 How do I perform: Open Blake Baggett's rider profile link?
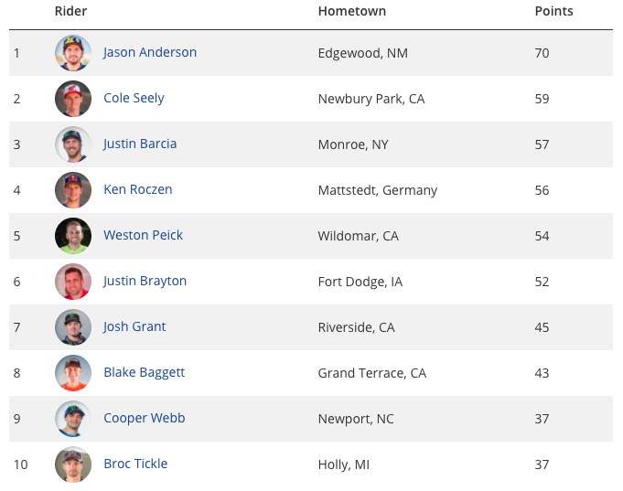[145, 373]
